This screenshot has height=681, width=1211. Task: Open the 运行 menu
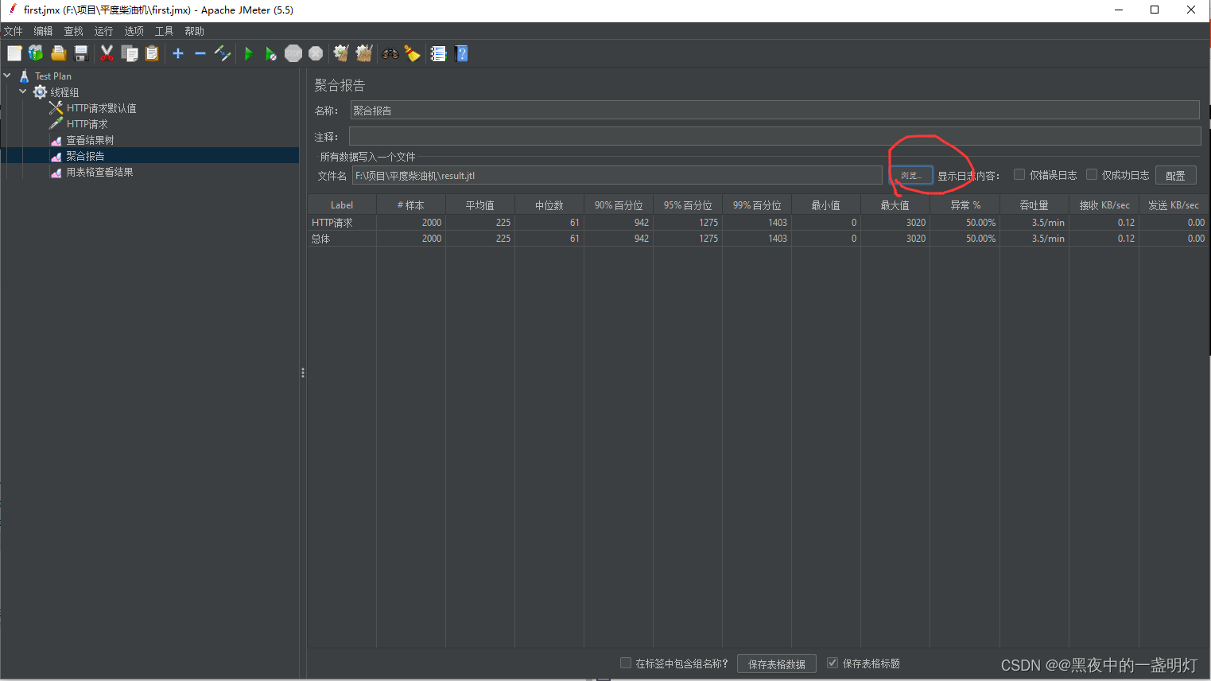click(x=104, y=31)
